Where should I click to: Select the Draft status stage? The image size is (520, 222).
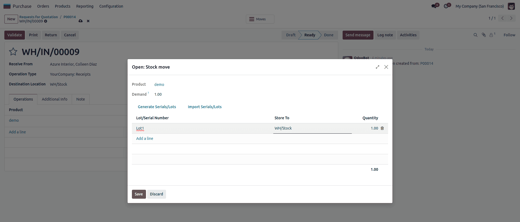point(291,35)
